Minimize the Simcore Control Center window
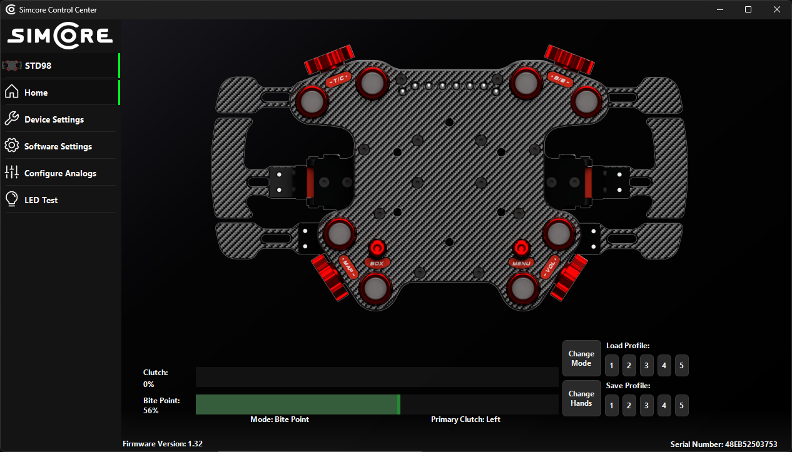This screenshot has width=792, height=452. 719,9
